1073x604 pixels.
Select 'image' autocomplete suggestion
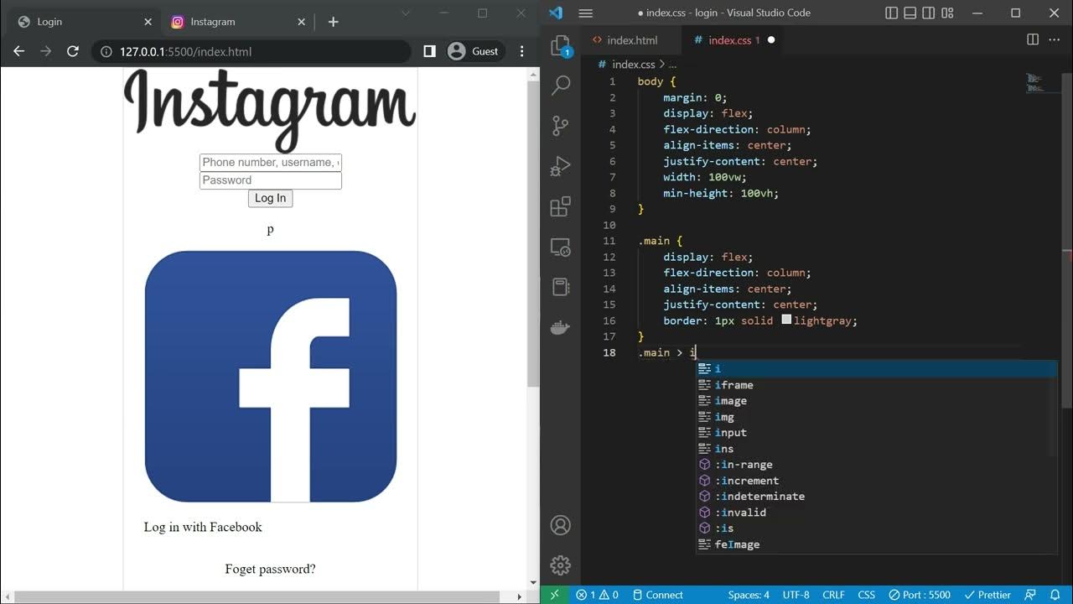click(877, 400)
